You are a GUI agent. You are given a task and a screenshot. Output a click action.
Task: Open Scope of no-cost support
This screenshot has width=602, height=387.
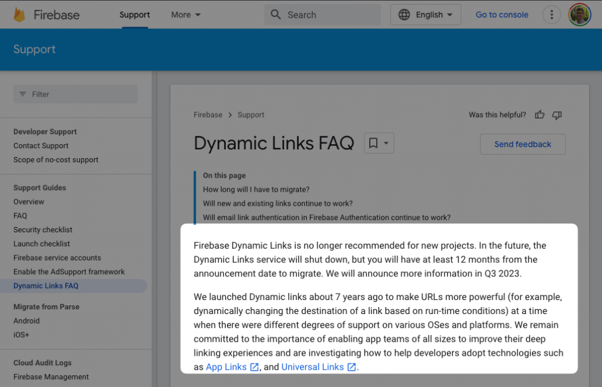[x=56, y=160]
